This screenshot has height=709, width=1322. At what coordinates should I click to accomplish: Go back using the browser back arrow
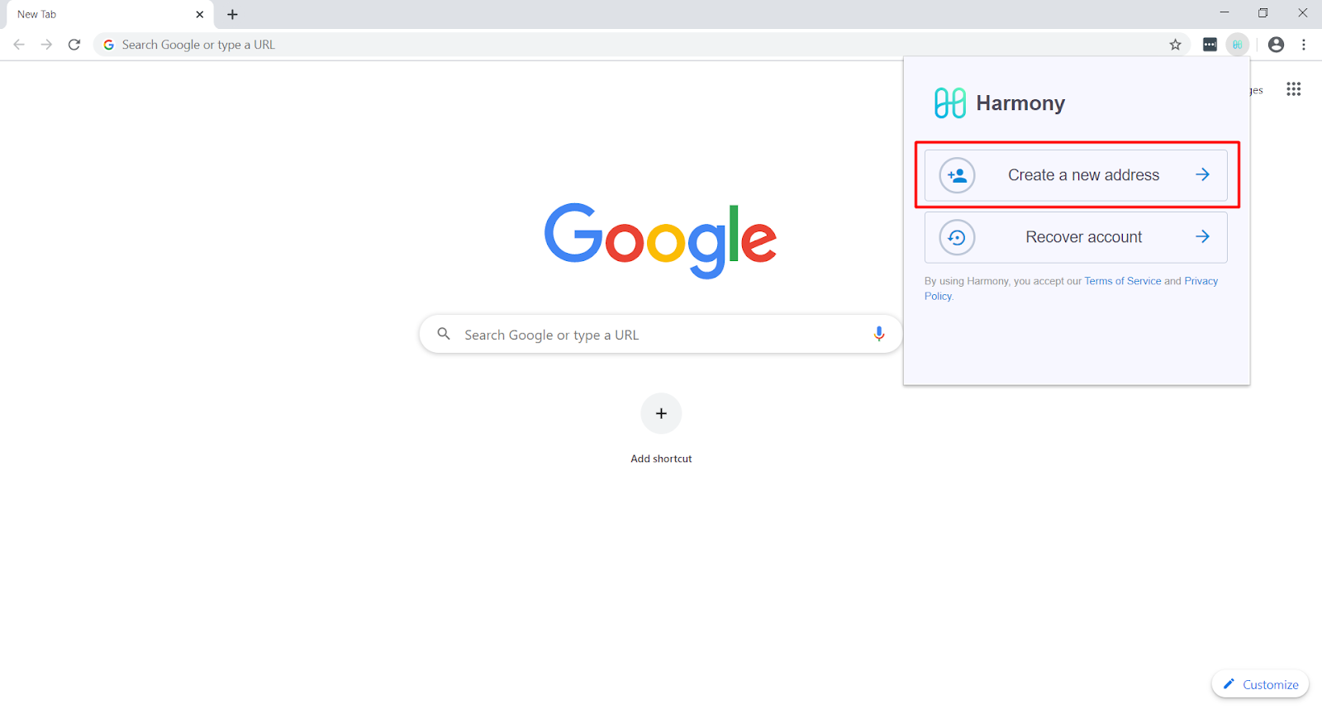point(19,45)
